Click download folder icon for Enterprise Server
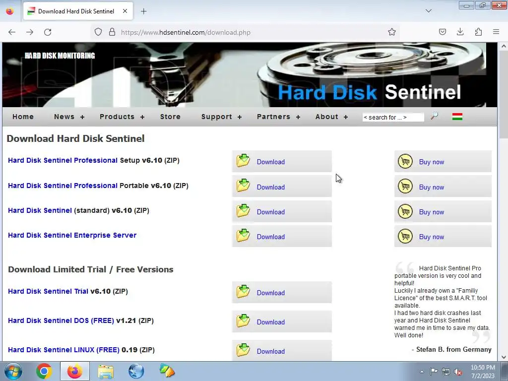This screenshot has height=381, width=508. point(243,236)
